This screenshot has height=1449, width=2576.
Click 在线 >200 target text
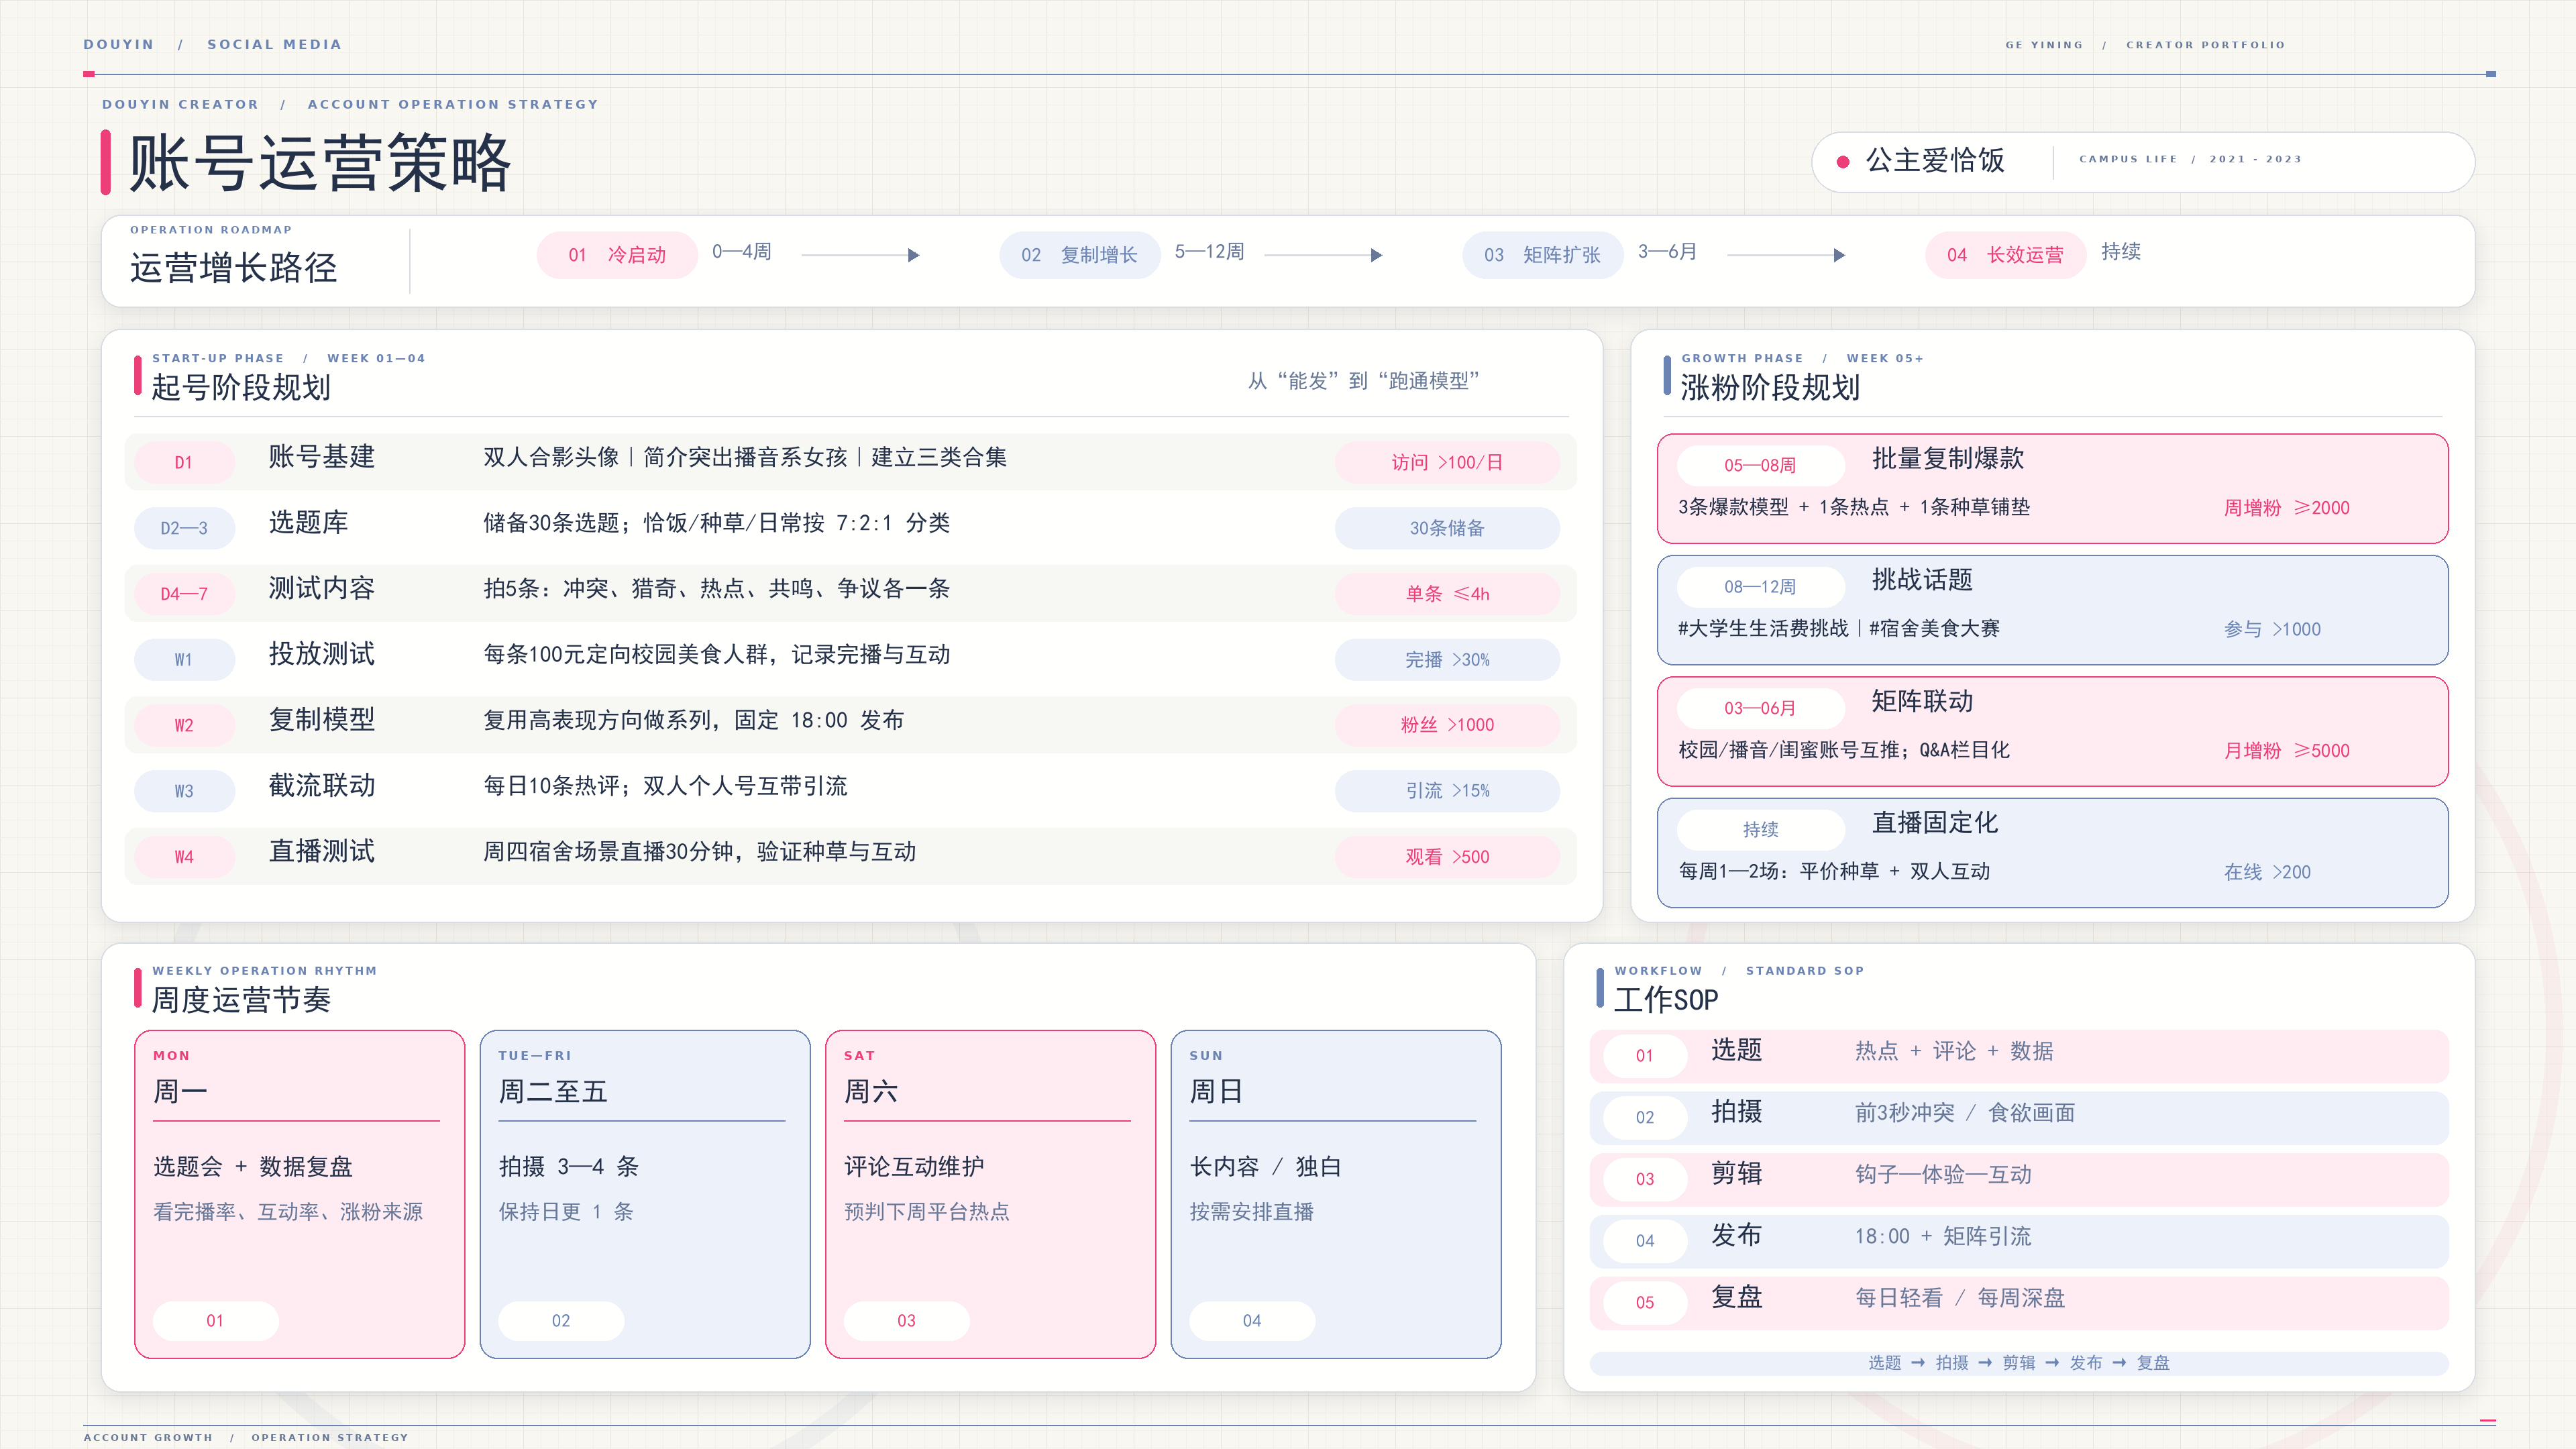(2267, 872)
